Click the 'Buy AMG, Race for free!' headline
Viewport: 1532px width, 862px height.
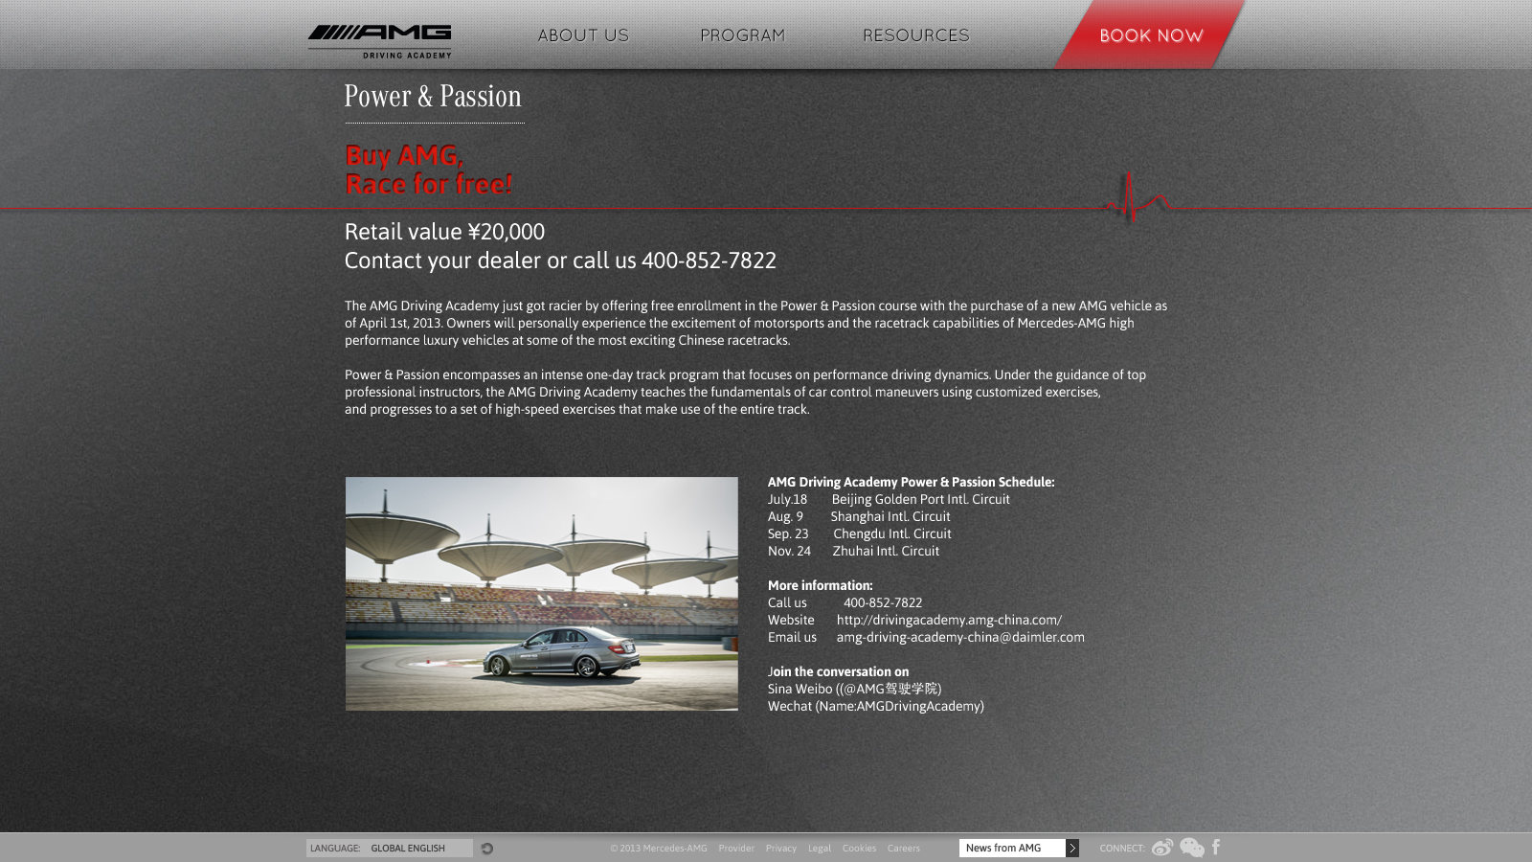pyautogui.click(x=428, y=170)
